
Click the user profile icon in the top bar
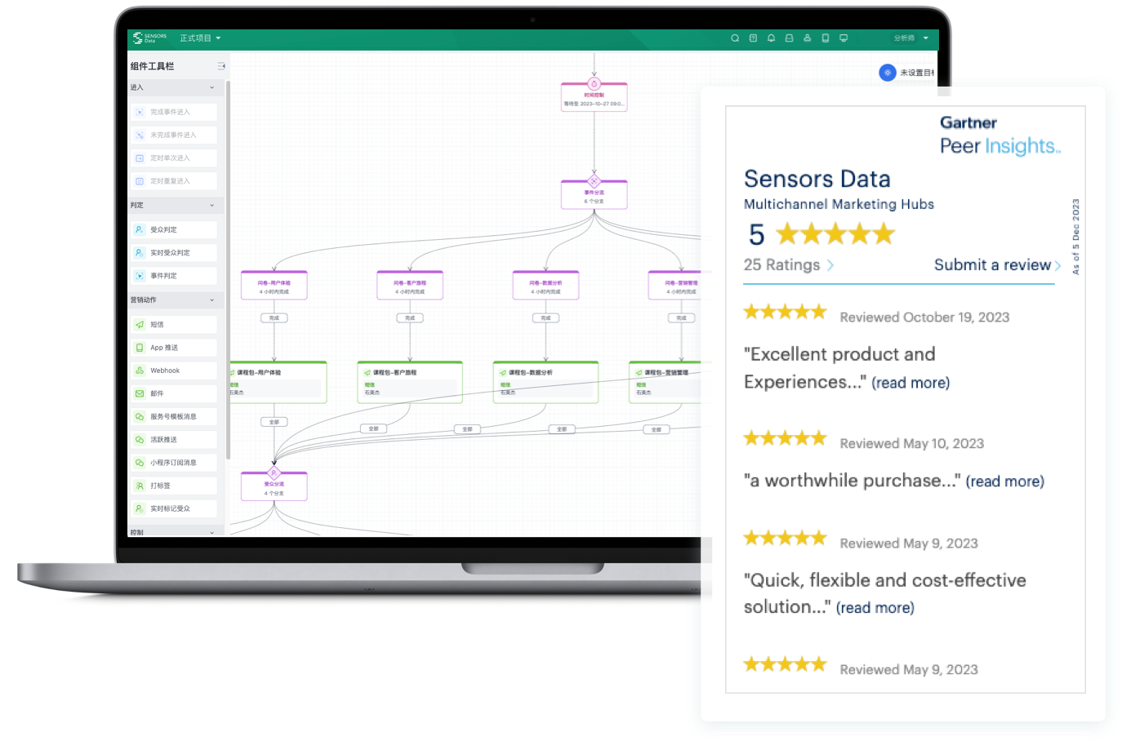[807, 38]
